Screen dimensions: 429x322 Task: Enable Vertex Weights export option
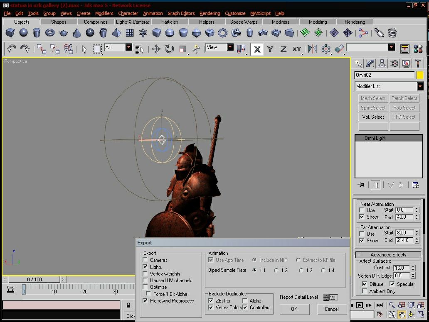[x=145, y=273]
